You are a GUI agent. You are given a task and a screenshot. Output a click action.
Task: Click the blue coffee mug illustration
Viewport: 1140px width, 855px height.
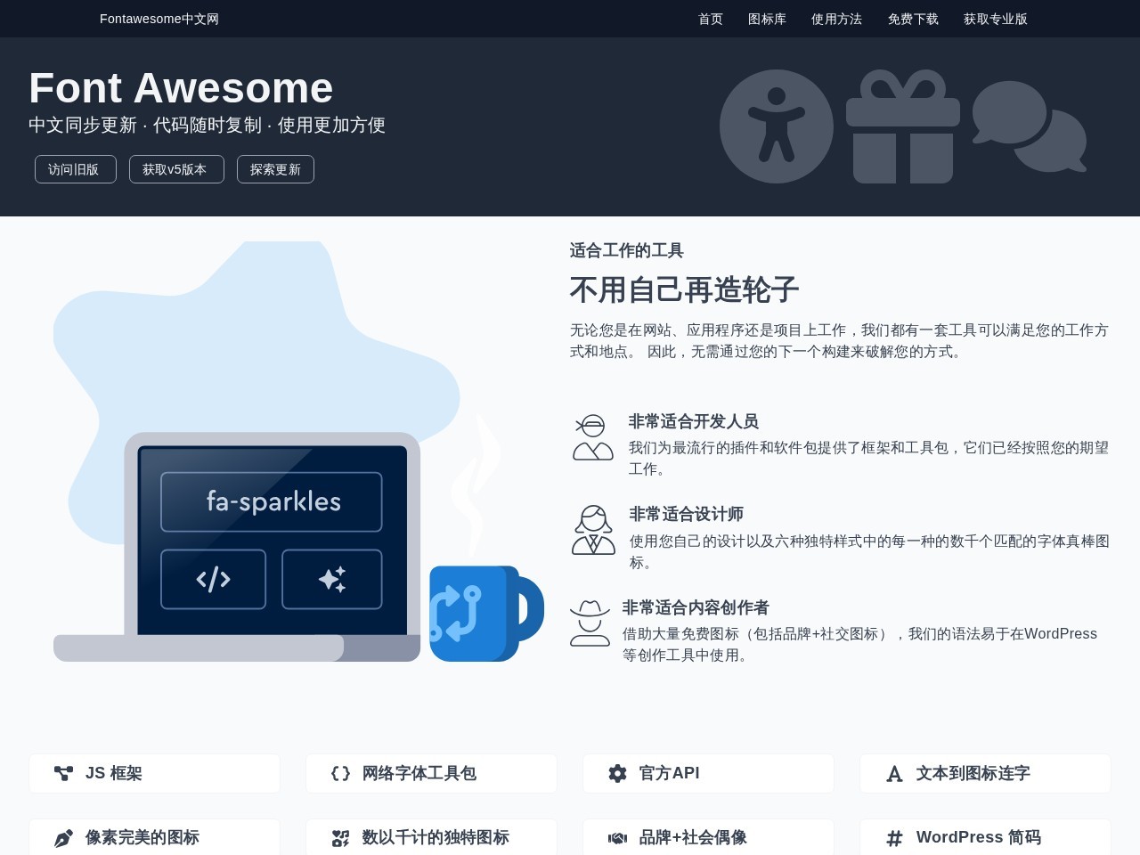click(x=486, y=614)
